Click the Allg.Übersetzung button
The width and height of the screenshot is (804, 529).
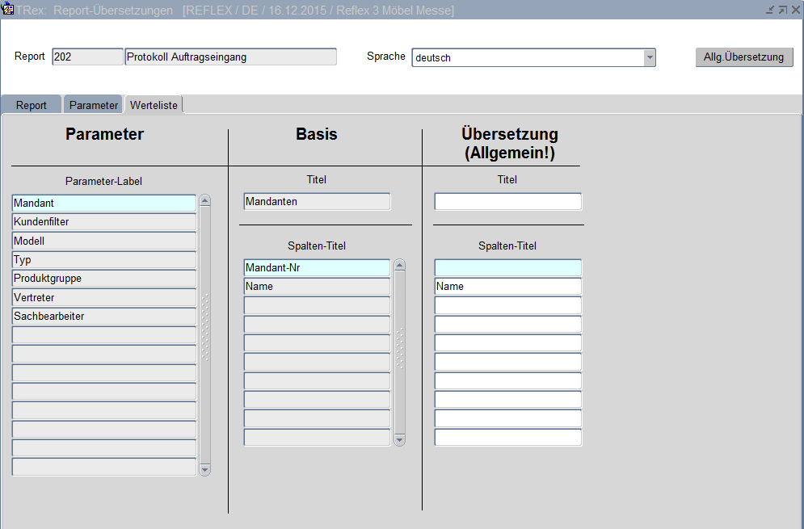(743, 57)
